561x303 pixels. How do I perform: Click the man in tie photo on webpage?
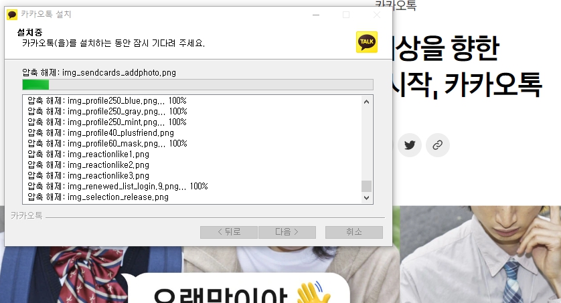coord(480,254)
